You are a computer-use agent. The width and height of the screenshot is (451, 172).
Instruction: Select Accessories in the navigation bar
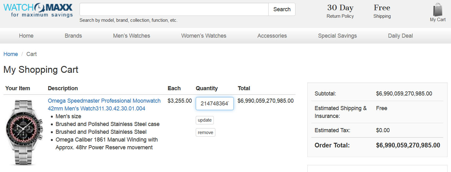(272, 36)
